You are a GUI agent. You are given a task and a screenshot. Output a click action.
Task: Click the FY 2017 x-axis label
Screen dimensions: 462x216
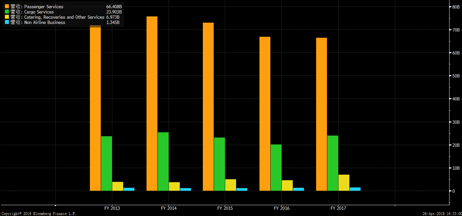pos(338,208)
